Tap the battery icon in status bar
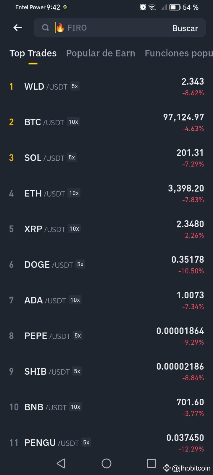This screenshot has height=475, width=213. 175,7
